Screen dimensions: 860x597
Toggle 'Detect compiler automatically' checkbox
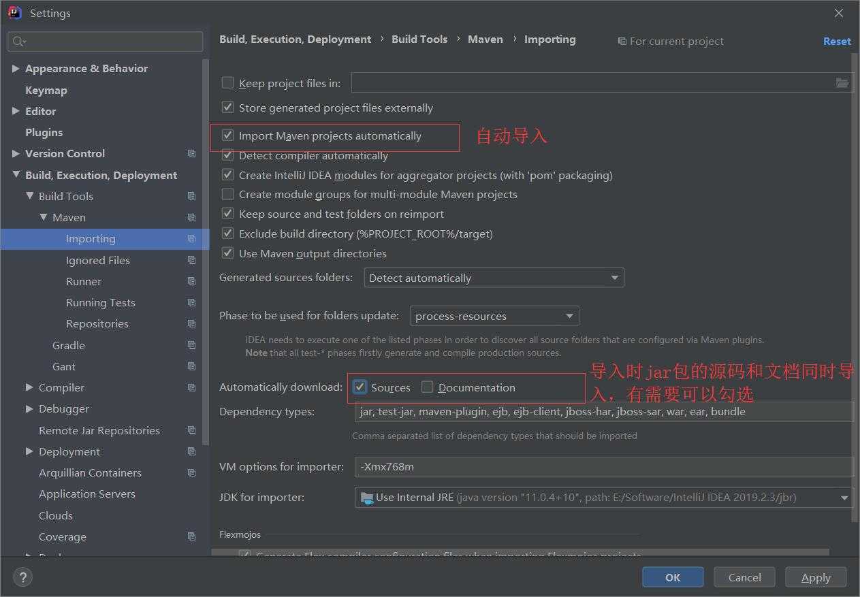coord(228,155)
